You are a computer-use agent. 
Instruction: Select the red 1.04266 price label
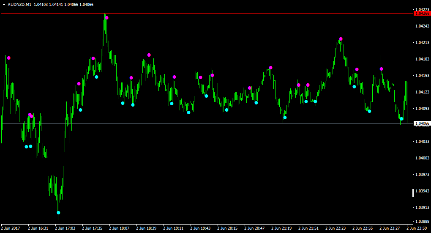click(x=422, y=14)
